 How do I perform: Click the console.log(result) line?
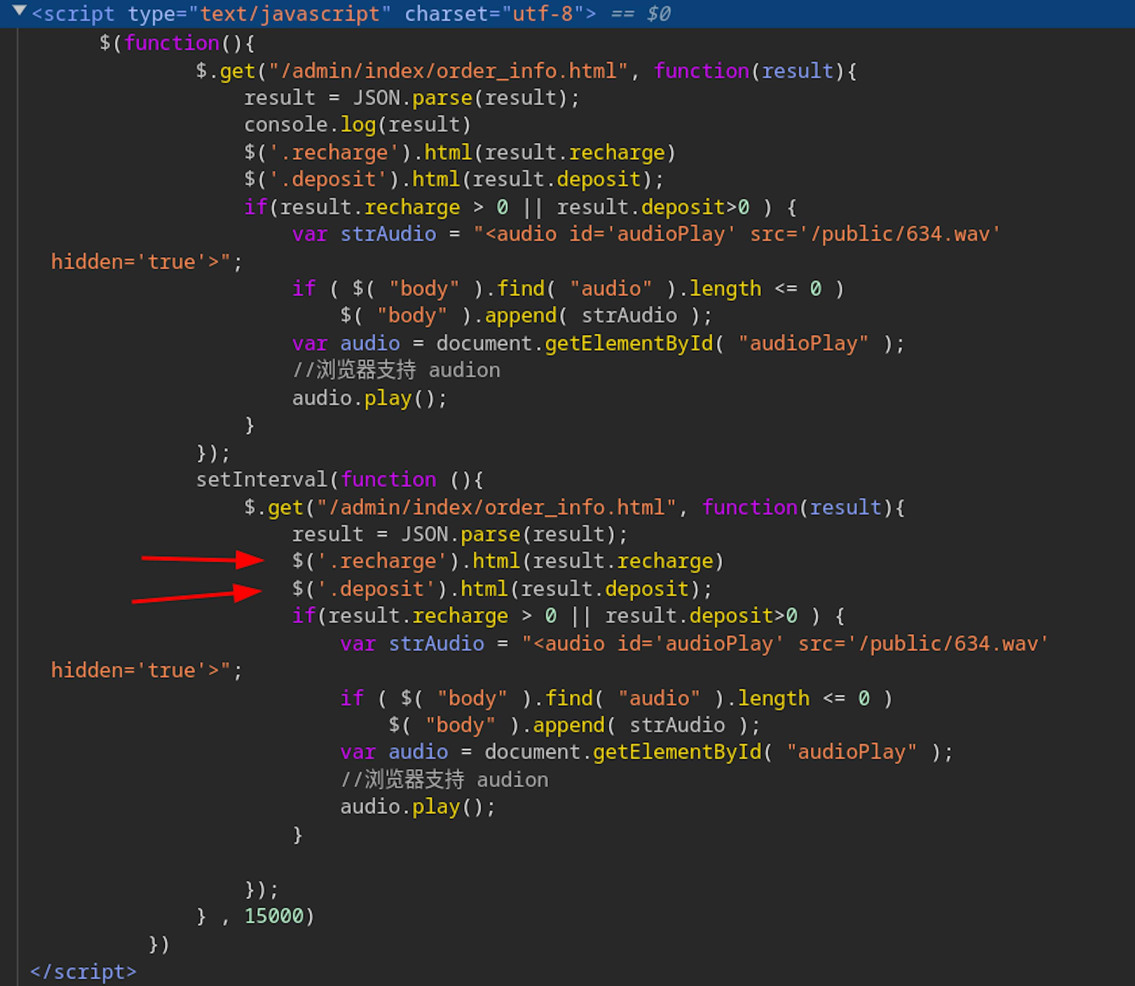pos(357,125)
